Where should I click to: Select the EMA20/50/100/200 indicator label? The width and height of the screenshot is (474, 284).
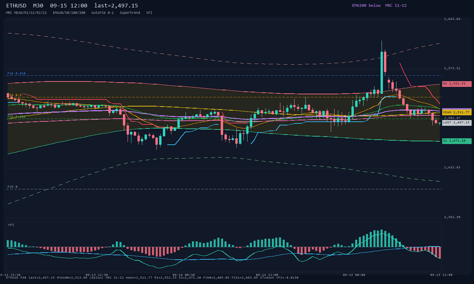point(69,13)
